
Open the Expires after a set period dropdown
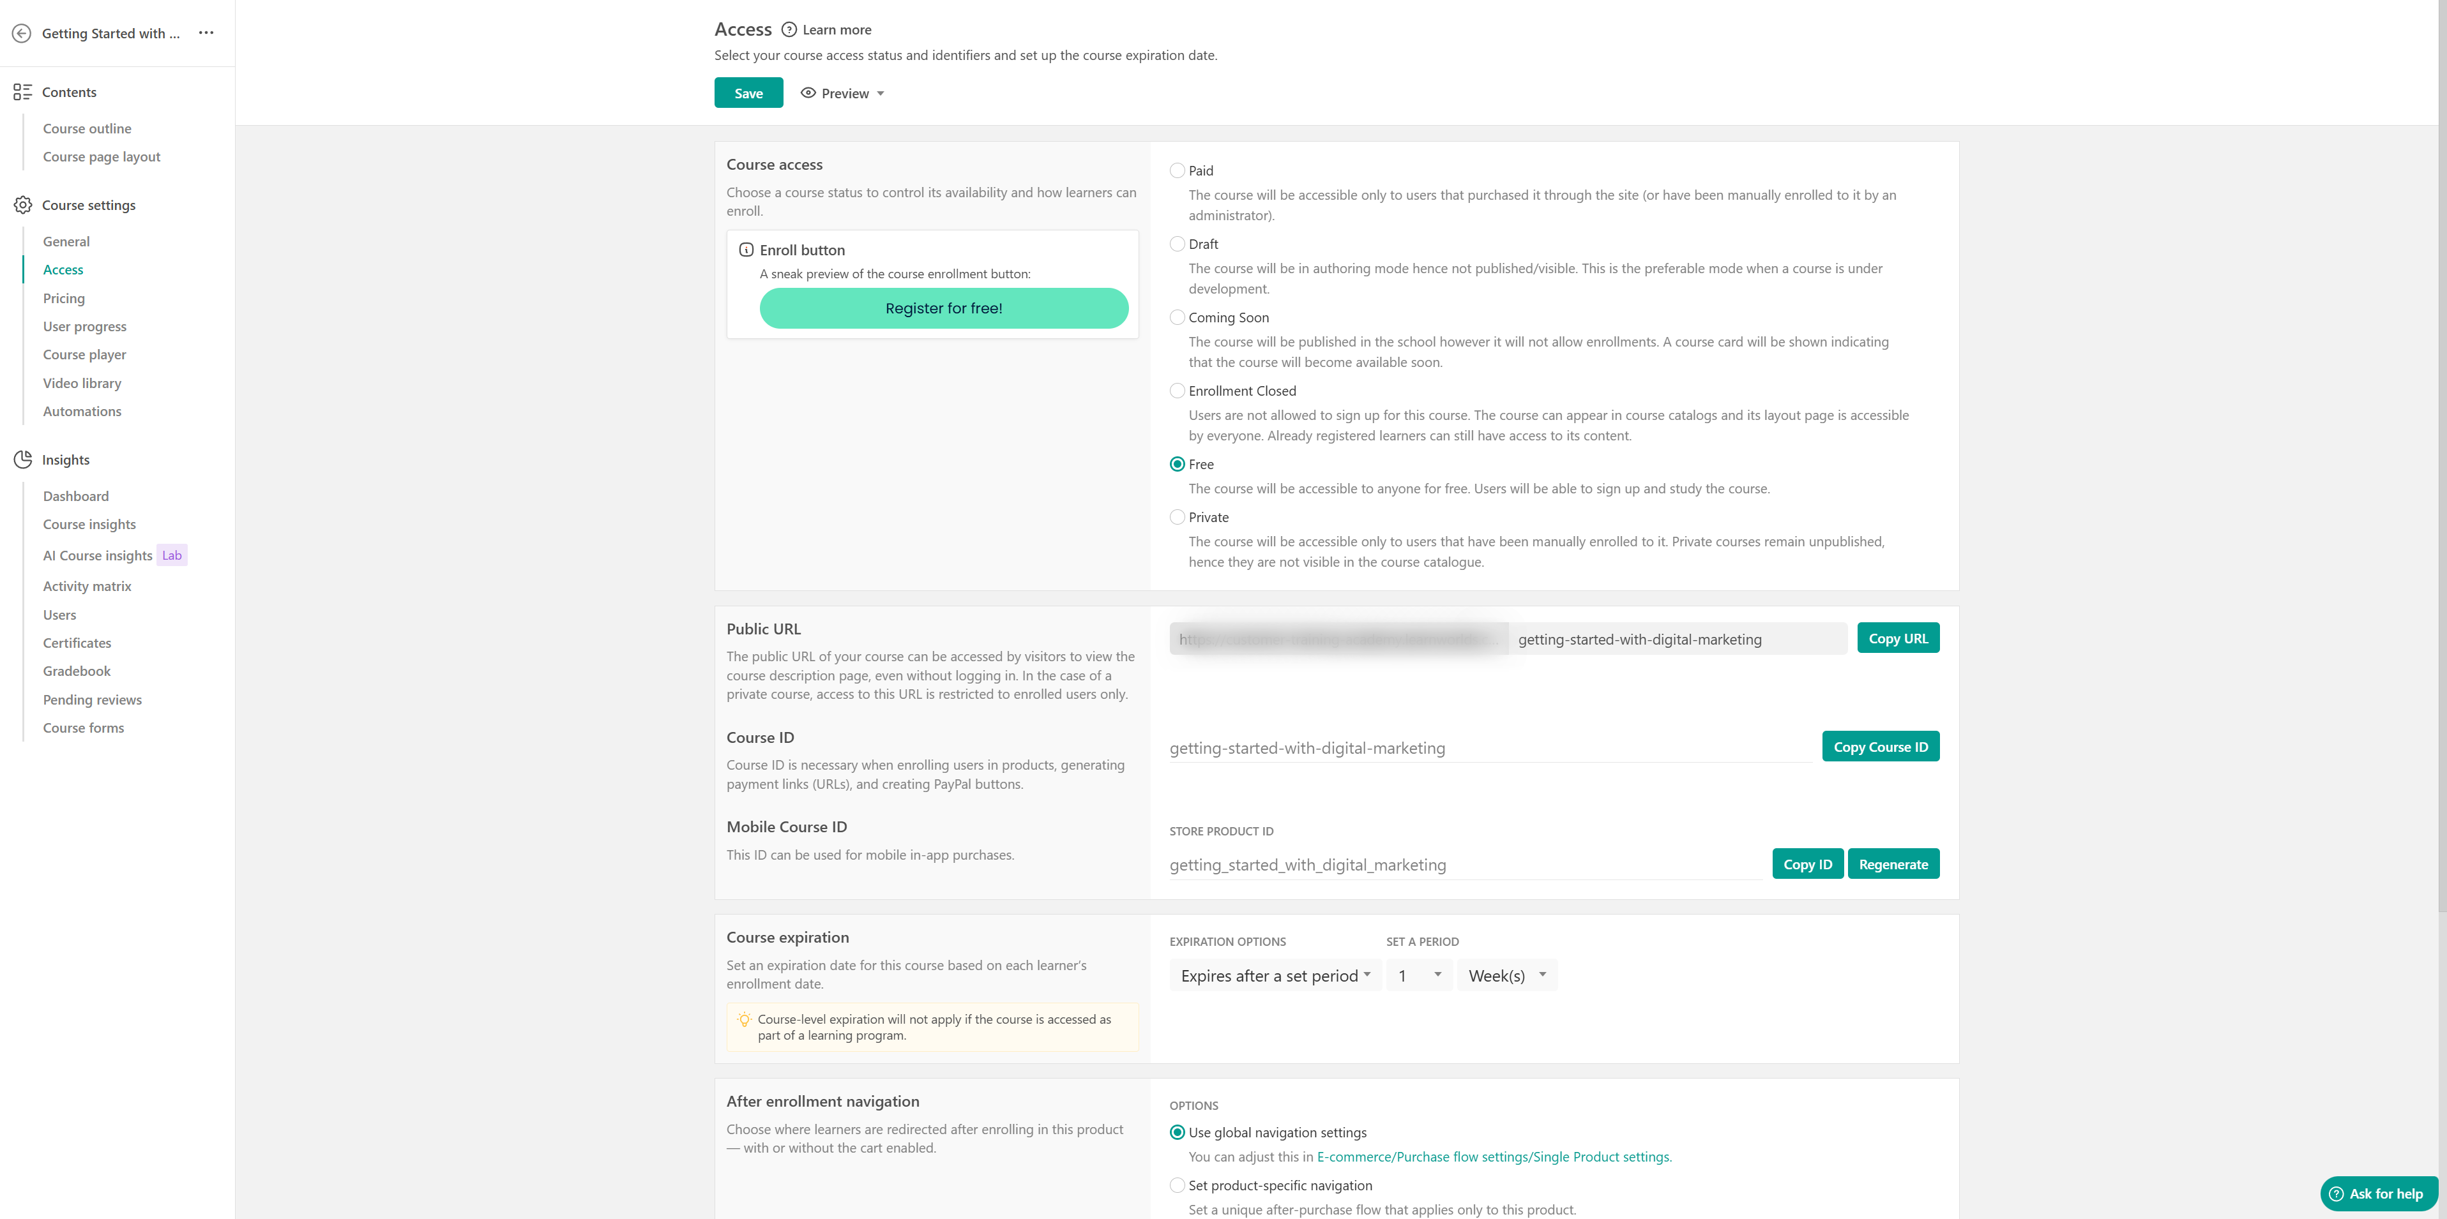click(1275, 976)
